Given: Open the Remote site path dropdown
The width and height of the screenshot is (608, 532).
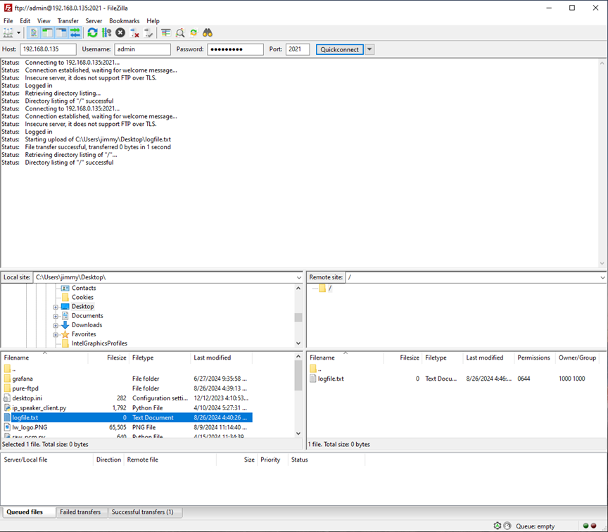Looking at the screenshot, I should 602,278.
